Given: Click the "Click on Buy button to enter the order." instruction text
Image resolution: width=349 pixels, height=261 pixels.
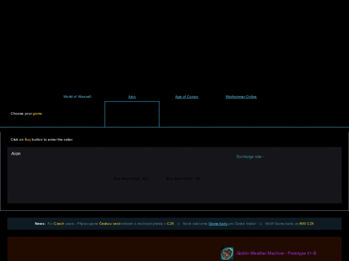Looking at the screenshot, I should click(x=42, y=139).
